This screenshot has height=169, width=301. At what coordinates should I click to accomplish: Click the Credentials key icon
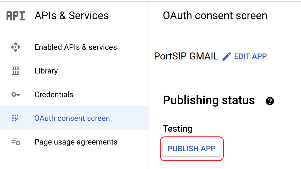tap(16, 95)
